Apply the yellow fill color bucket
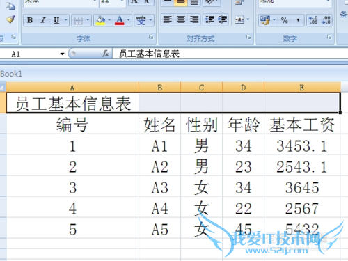Image resolution: width=348 pixels, height=261 pixels. (101, 20)
